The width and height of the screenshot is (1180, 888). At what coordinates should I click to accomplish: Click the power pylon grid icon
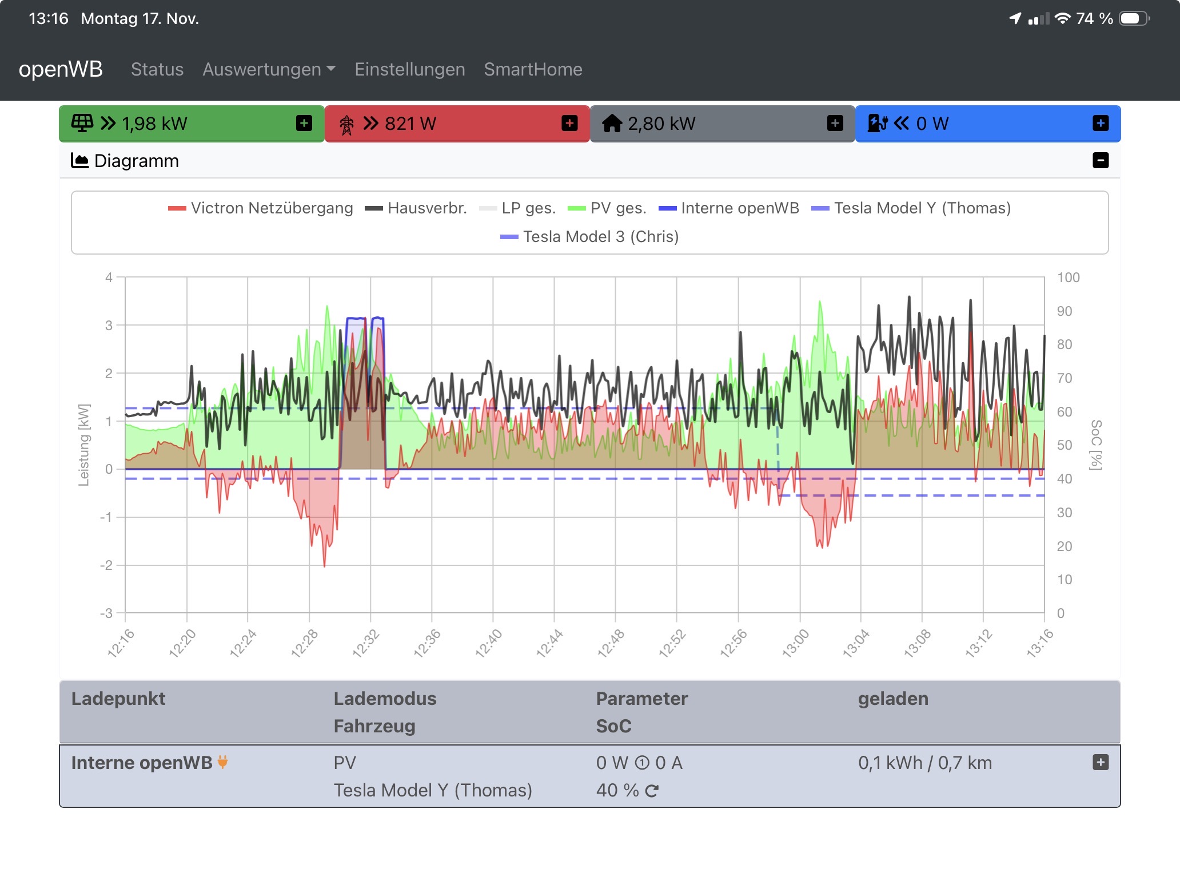(346, 124)
